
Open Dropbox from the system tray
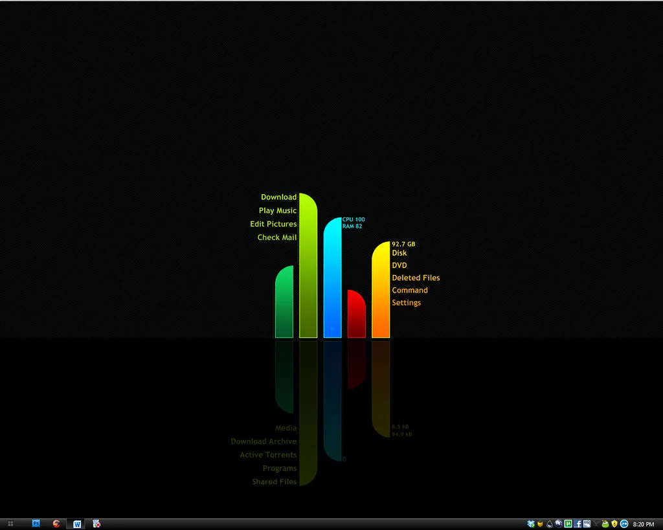(x=531, y=524)
